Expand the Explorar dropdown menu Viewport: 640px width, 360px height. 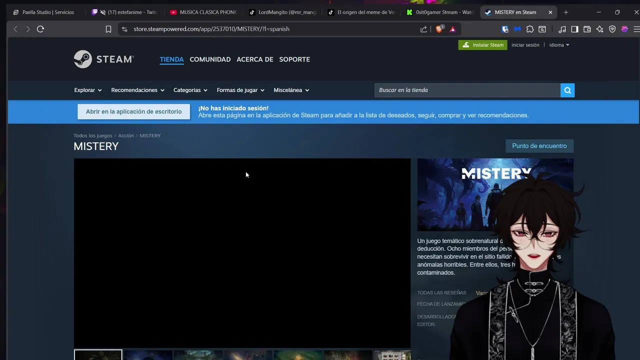pos(88,90)
